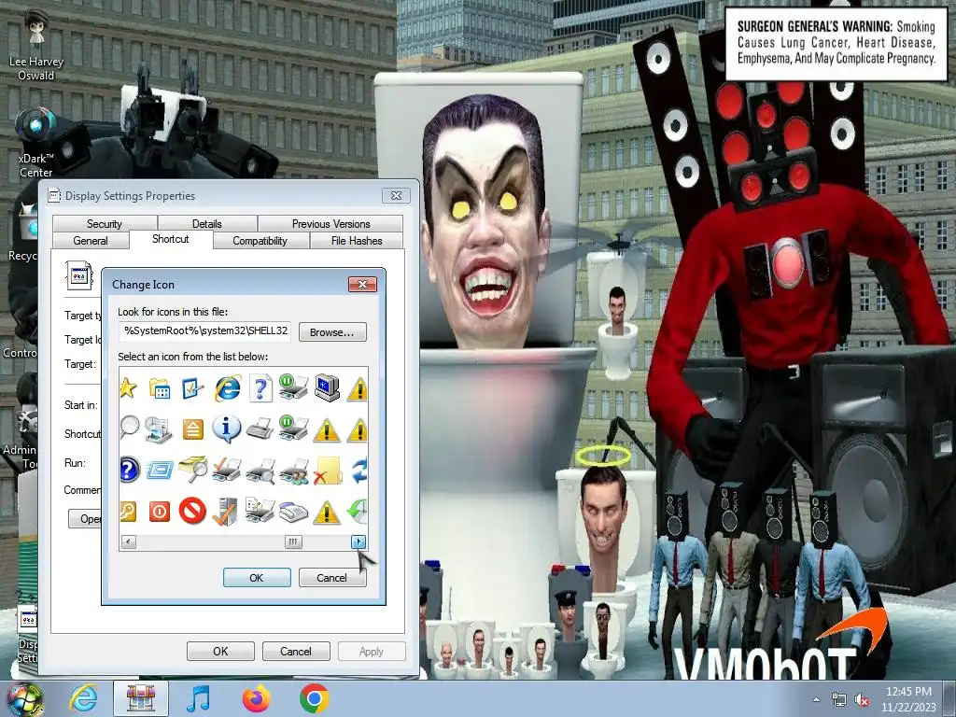Pick the red prohibited circle icon
956x717 pixels.
(x=192, y=511)
